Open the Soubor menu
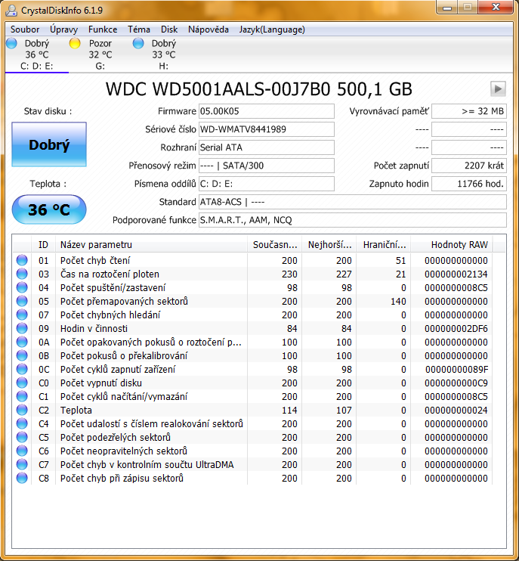Screen dimensions: 519x561 pos(25,29)
